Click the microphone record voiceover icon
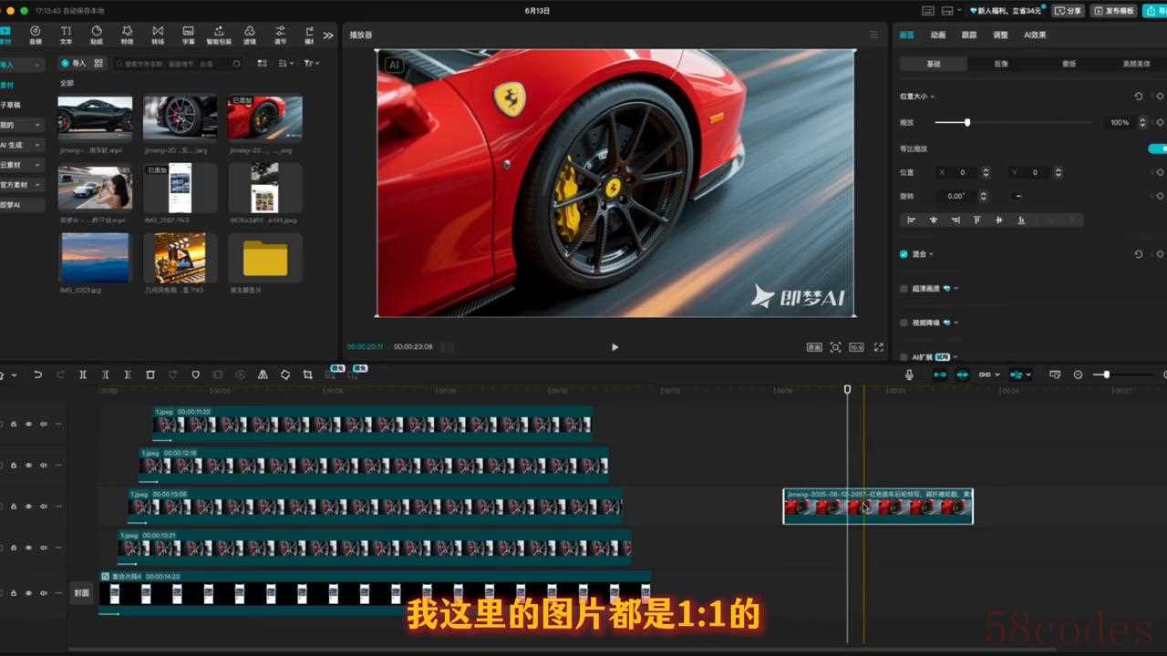The image size is (1167, 656). pyautogui.click(x=909, y=374)
